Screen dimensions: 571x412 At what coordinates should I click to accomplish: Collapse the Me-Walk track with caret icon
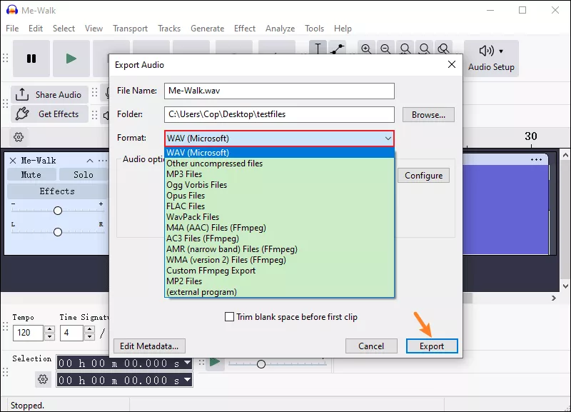(90, 161)
